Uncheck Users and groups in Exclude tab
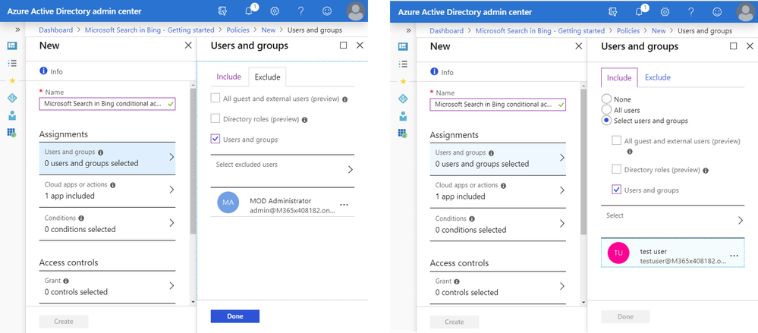Screen dimensions: 758x333 tap(215, 140)
